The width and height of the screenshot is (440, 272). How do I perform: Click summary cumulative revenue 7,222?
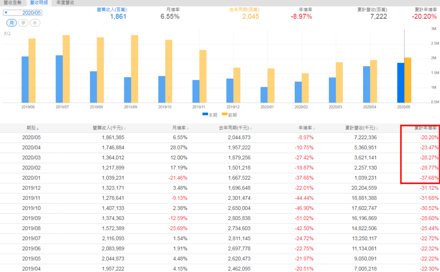click(x=379, y=16)
